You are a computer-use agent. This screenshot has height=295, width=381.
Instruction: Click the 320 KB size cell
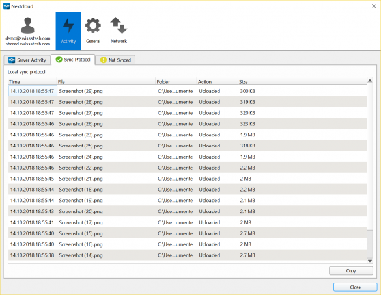[x=247, y=112]
